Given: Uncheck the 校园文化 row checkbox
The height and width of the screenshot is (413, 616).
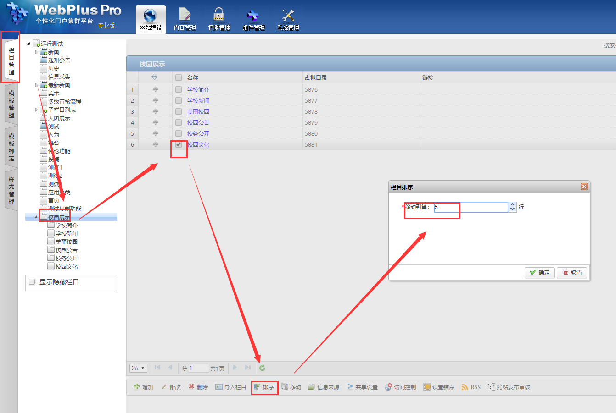Looking at the screenshot, I should tap(179, 144).
